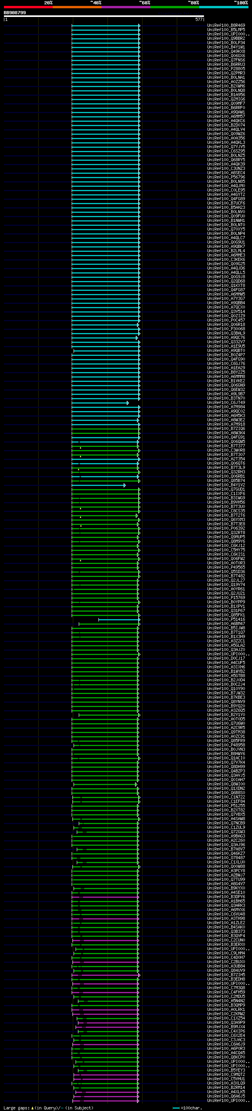This screenshot has width=252, height=1111.
Task: Open hit UniRef100_A6MM57
Action: coord(226,116)
